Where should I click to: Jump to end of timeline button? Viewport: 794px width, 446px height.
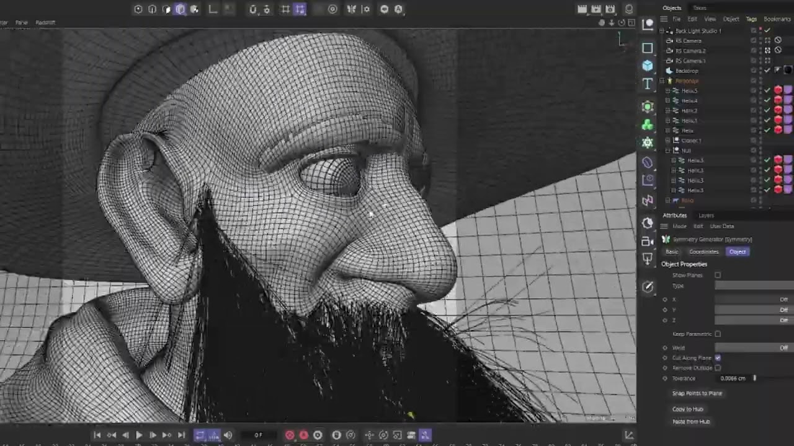[181, 435]
